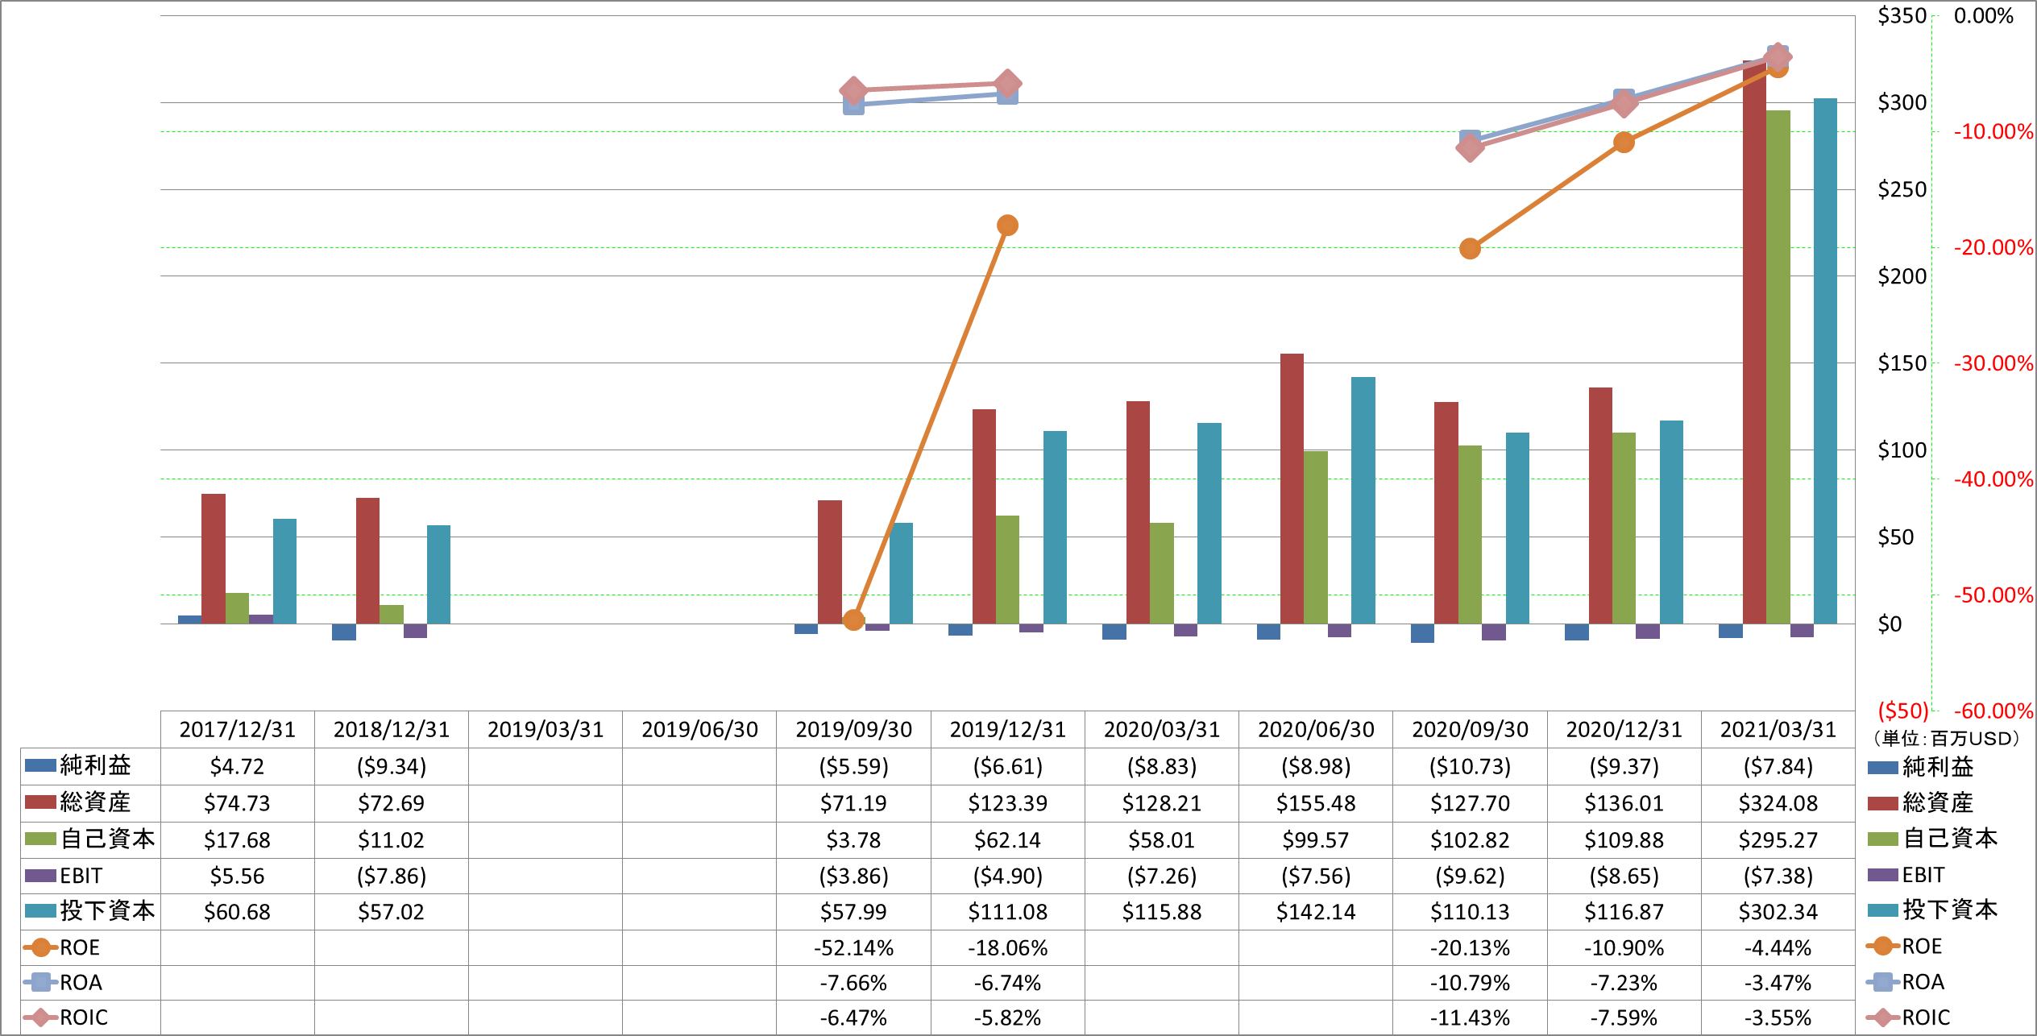
Task: Click the ROA cell showing -10.79%
Action: [x=1470, y=983]
